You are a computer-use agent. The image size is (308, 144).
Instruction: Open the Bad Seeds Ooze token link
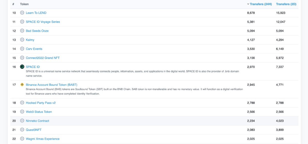coord(37,31)
